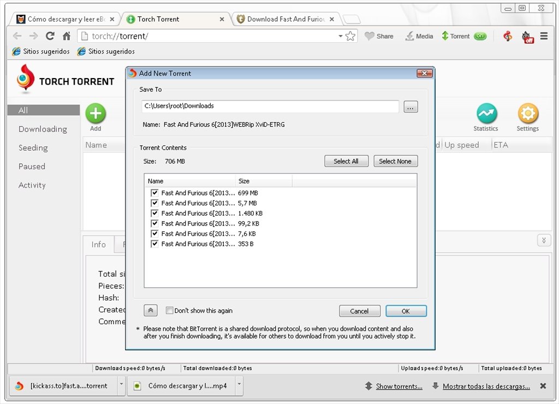Viewport: 559px width, 404px height.
Task: Go to the home page
Action: pos(67,35)
